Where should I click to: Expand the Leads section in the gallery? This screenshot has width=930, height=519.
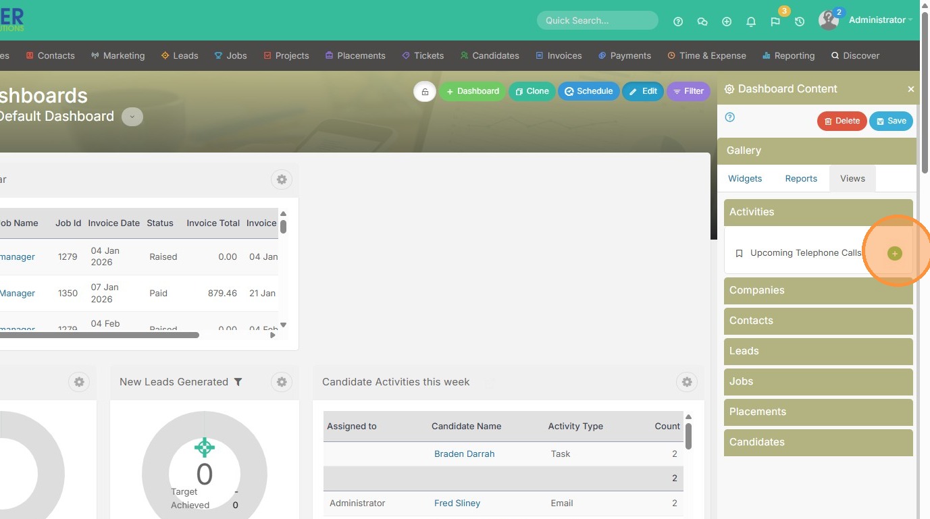pyautogui.click(x=819, y=351)
